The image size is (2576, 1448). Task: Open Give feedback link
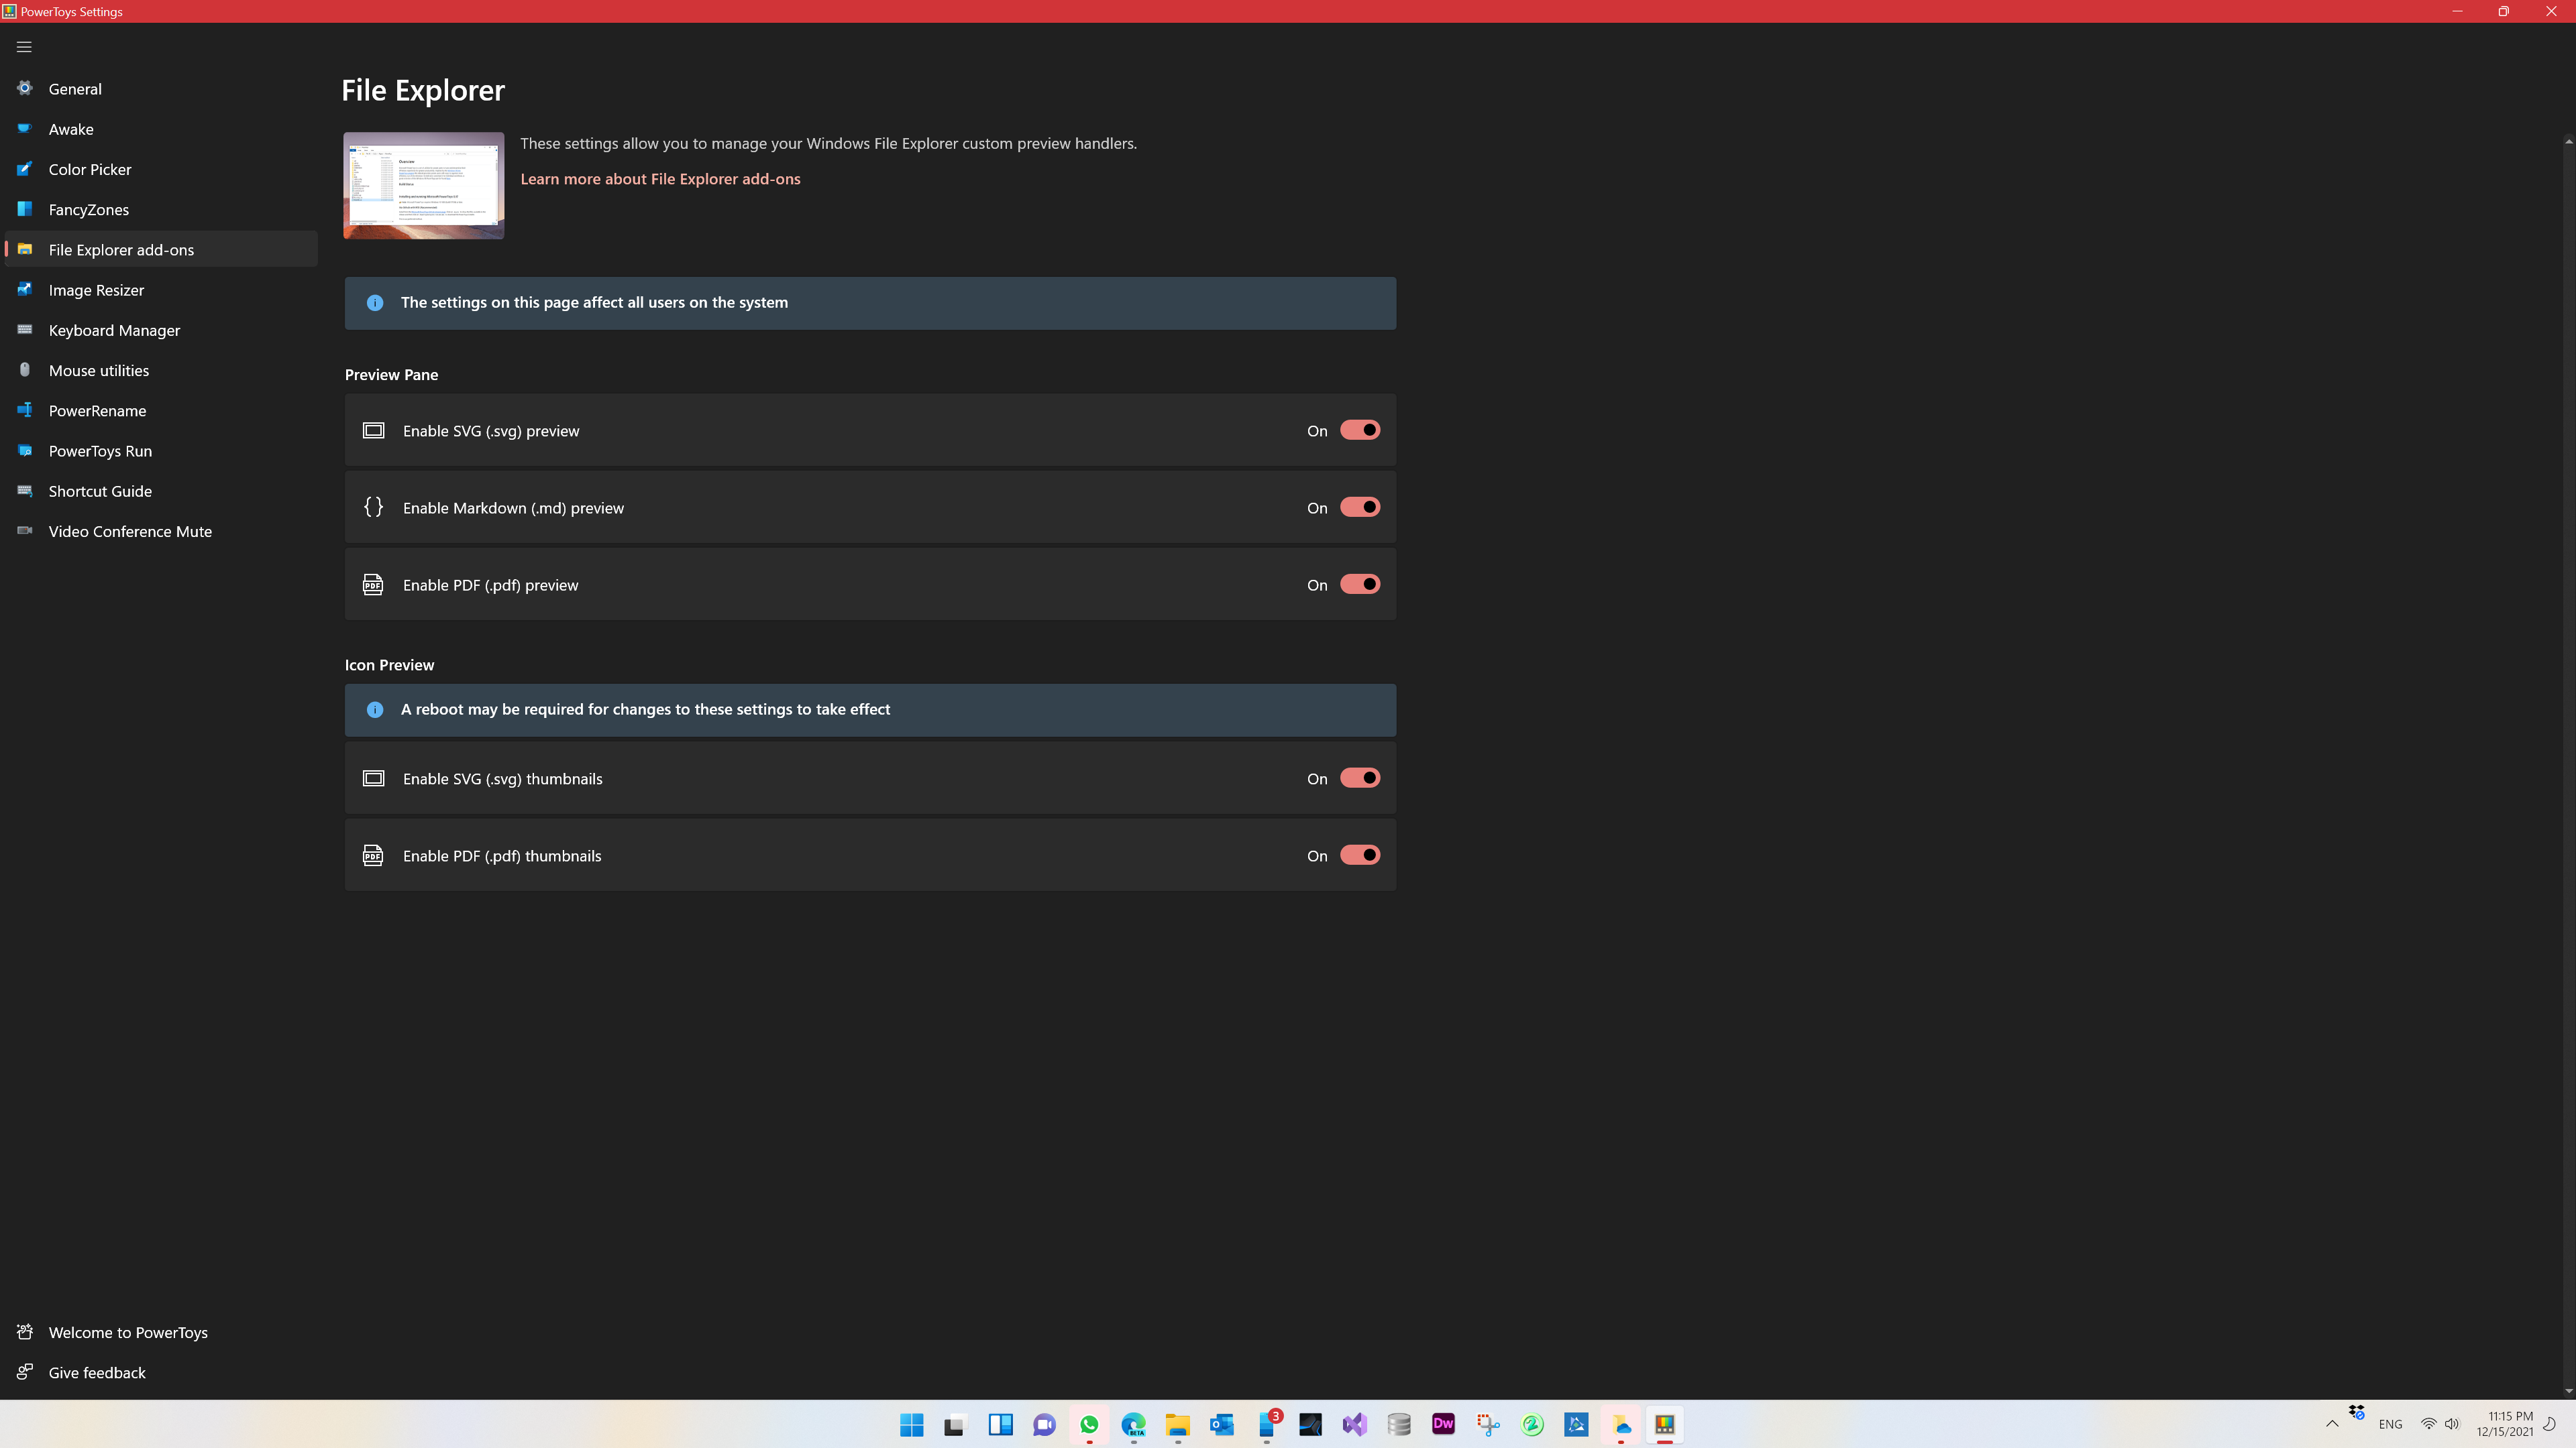click(161, 1372)
